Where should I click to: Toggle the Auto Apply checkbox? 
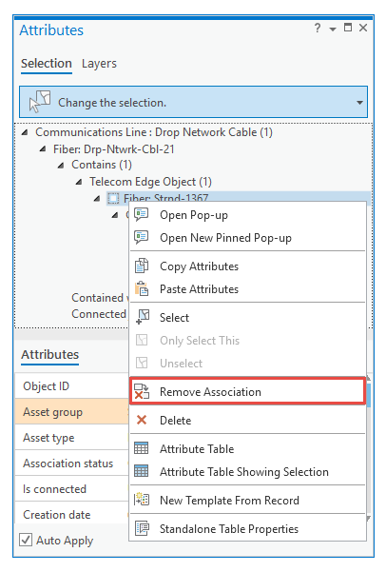point(26,540)
